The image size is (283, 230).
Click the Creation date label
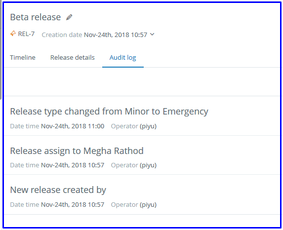(62, 35)
